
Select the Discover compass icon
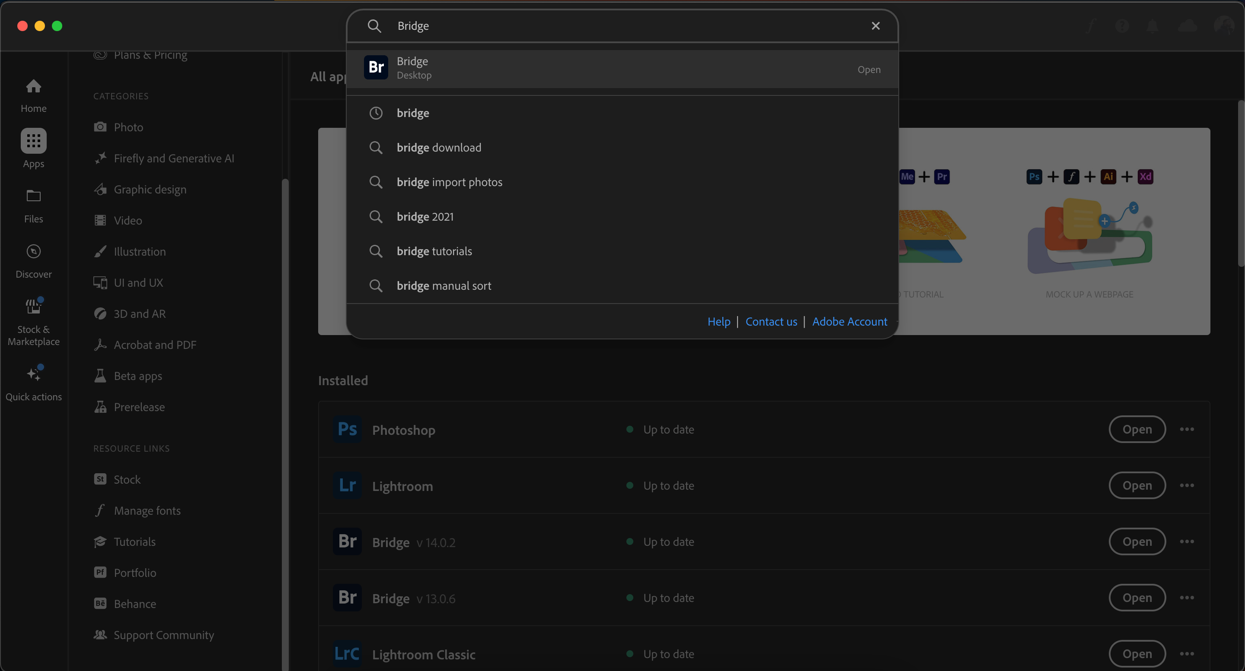pyautogui.click(x=33, y=251)
